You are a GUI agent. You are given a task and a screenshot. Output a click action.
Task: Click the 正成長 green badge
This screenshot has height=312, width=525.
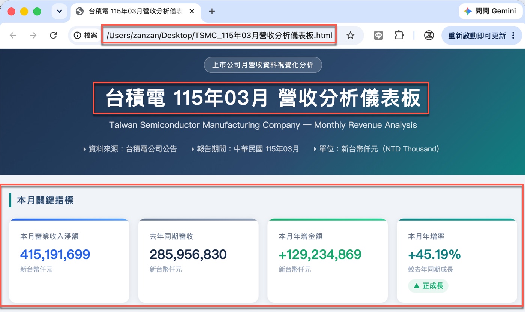[428, 286]
